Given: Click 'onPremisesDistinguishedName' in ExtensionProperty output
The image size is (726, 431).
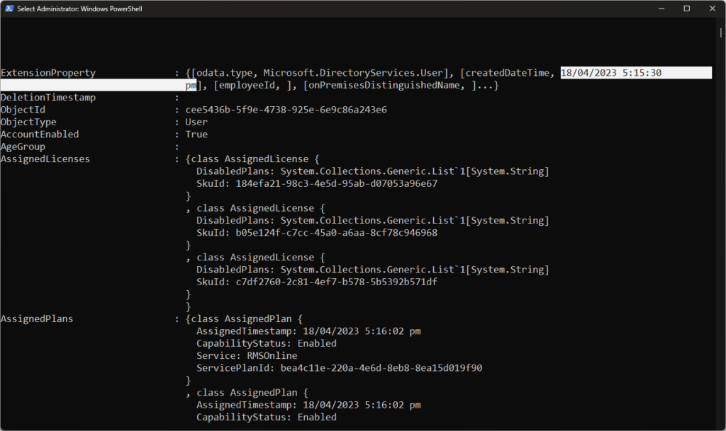Looking at the screenshot, I should [x=384, y=86].
